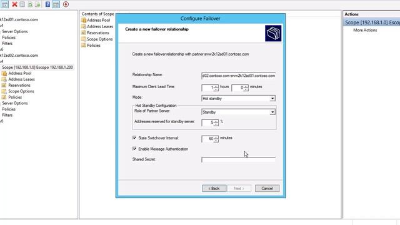
Task: Click Address Leases icon in Contents pane
Action: coord(84,26)
